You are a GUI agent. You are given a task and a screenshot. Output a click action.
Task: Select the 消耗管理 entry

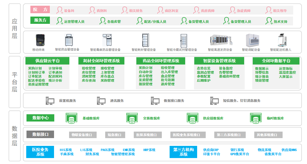coord(89,76)
